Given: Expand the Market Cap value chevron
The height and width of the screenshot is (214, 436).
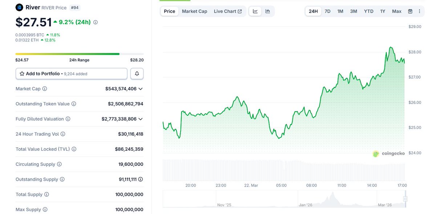Looking at the screenshot, I should [x=141, y=89].
